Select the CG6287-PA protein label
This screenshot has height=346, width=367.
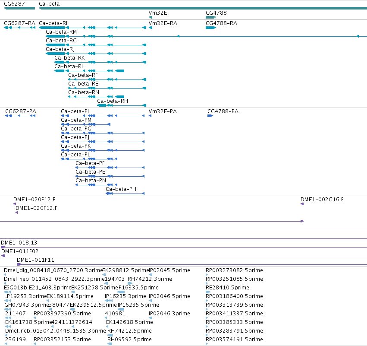point(21,111)
